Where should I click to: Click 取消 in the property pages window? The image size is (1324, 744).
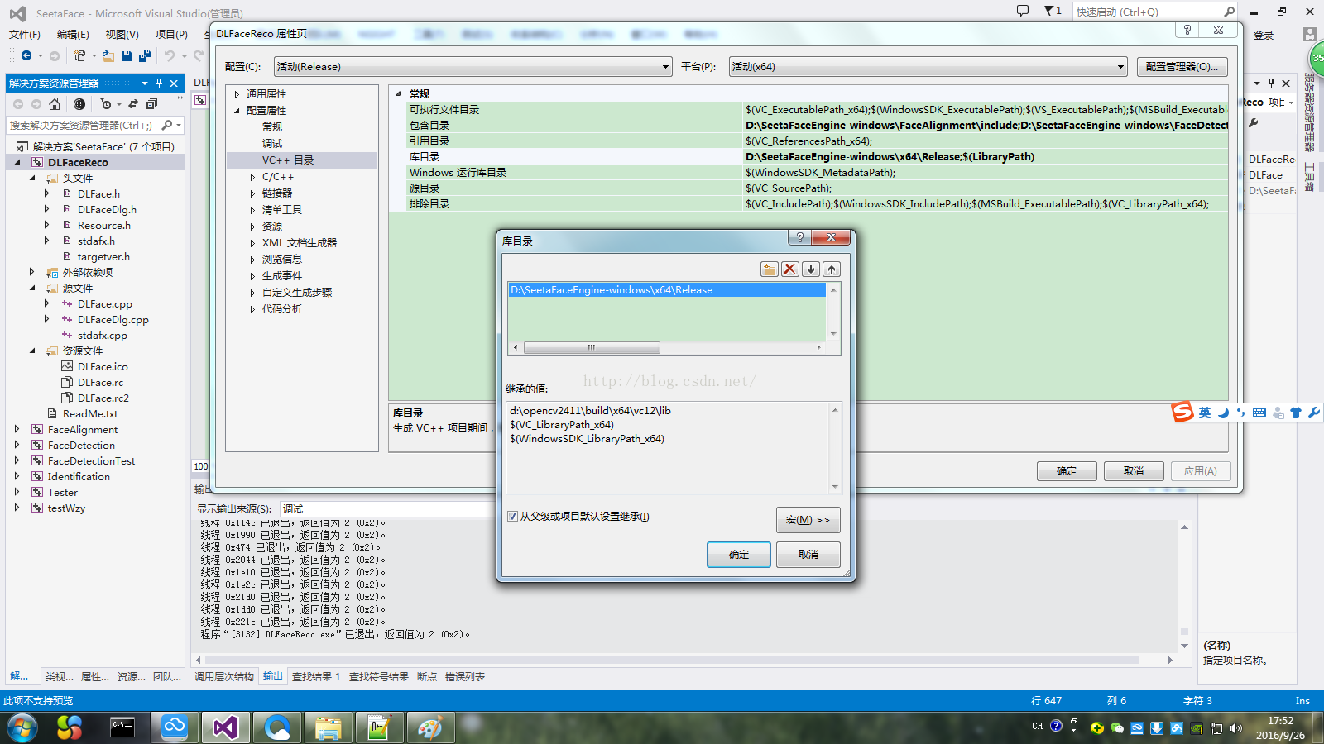coord(1134,471)
